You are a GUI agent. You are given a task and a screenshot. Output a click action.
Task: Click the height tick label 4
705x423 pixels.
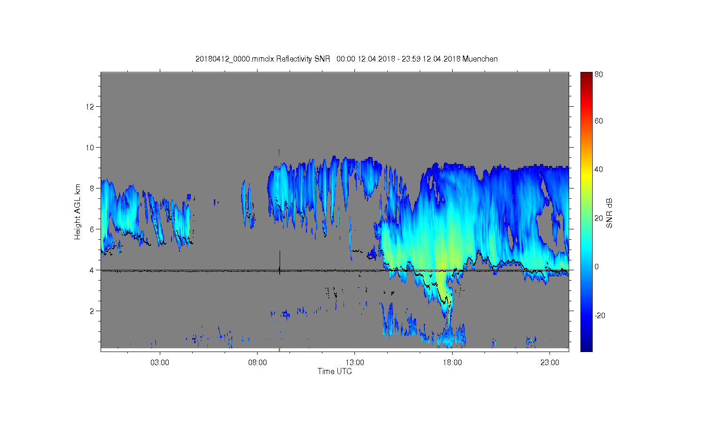(x=93, y=270)
